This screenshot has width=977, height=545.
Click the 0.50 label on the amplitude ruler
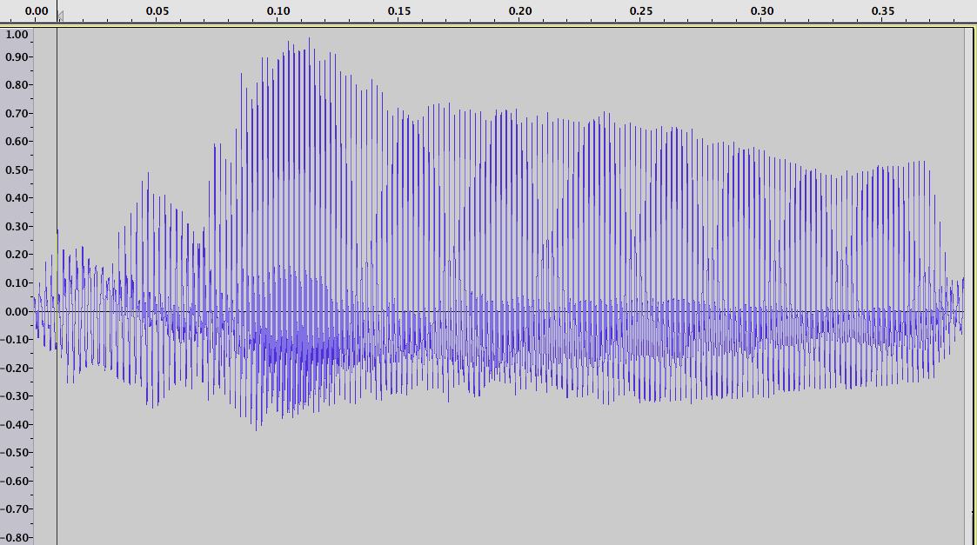coord(17,170)
